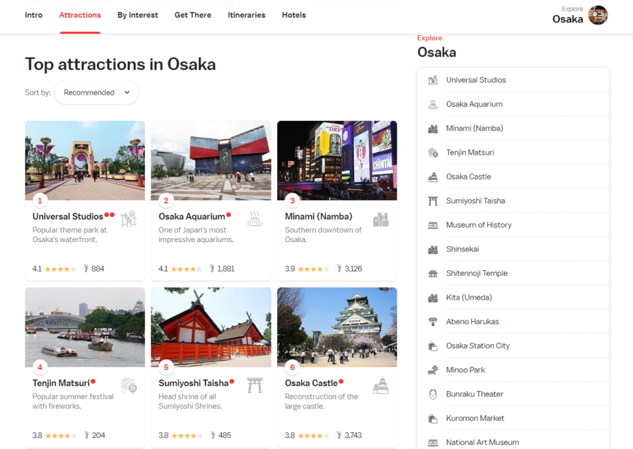
Task: Open the Sumiyoshi Taisha shrine photo
Action: 211,327
